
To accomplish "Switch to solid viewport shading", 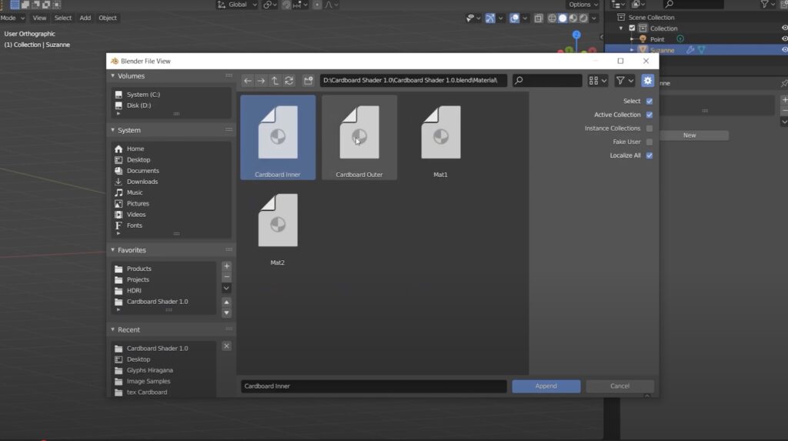I will (x=563, y=18).
